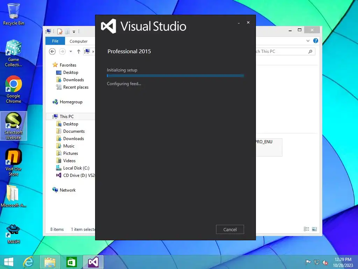Screen dimensions: 358x269
Task: Launch Internet Explorer from the taskbar
Action: click(x=29, y=262)
